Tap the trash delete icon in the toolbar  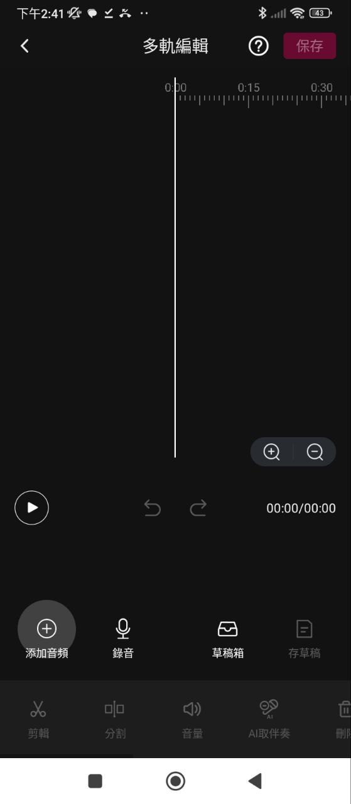click(344, 710)
